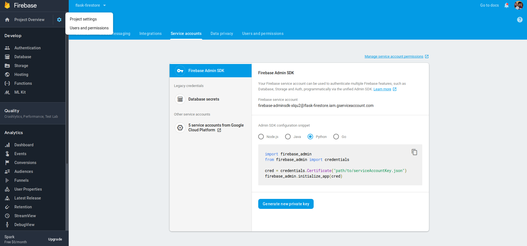Click the StreamView clock icon

pyautogui.click(x=7, y=216)
